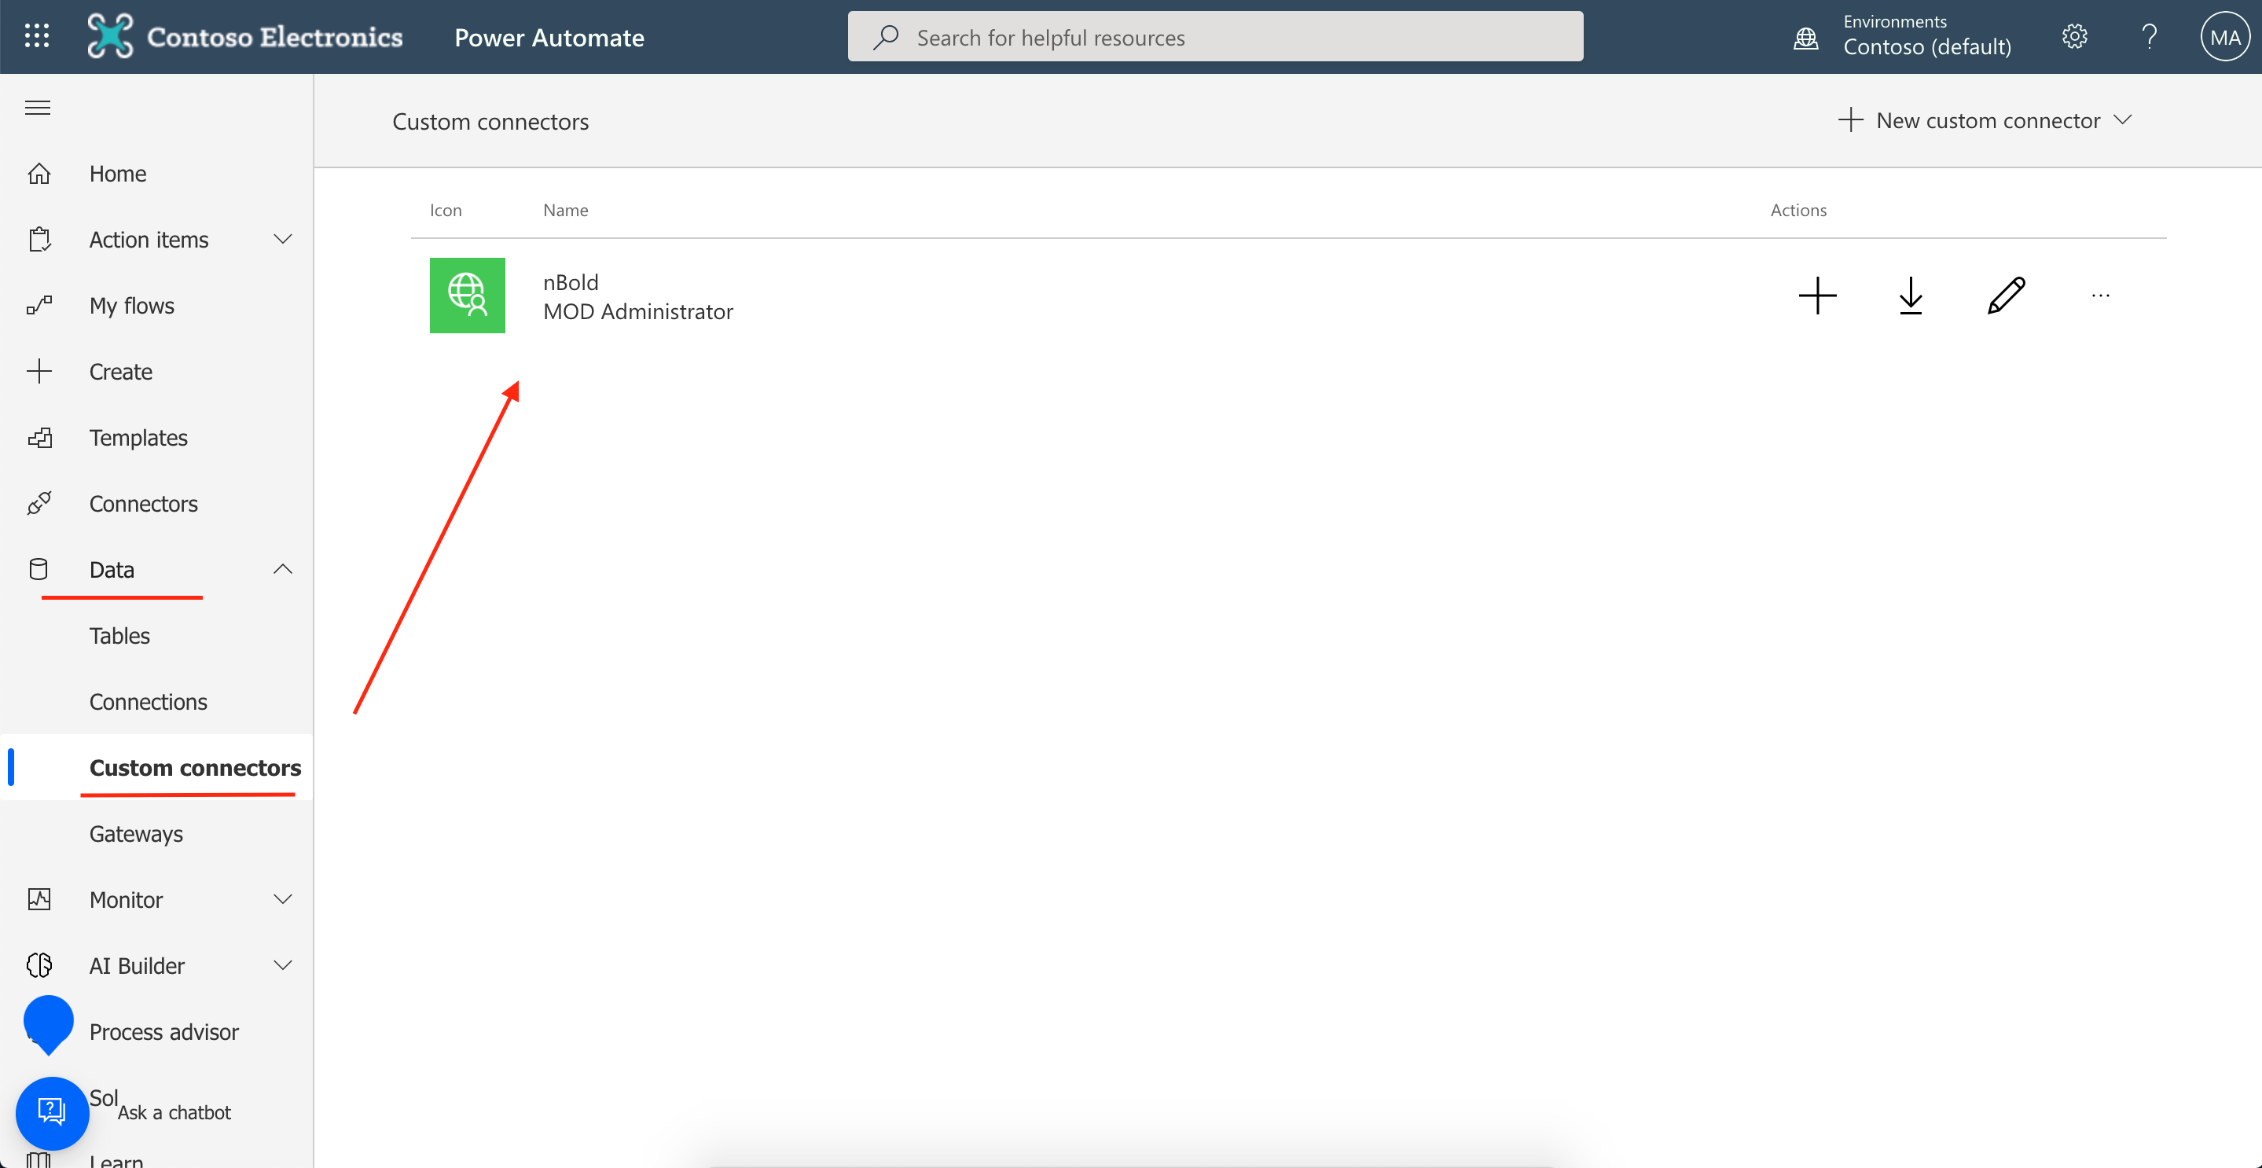Collapse the Data section chevron
Screen dimensions: 2262x1168
pos(282,569)
